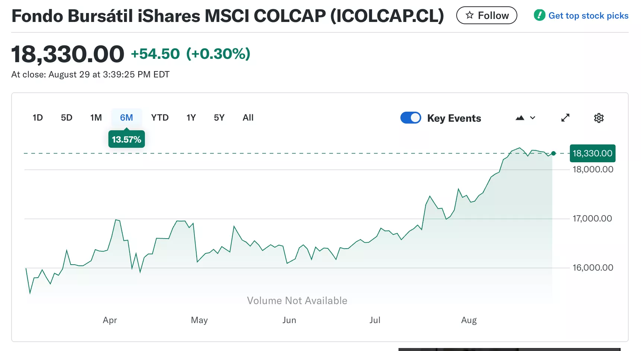Click the Aug label on time axis
Image resolution: width=641 pixels, height=351 pixels.
469,320
